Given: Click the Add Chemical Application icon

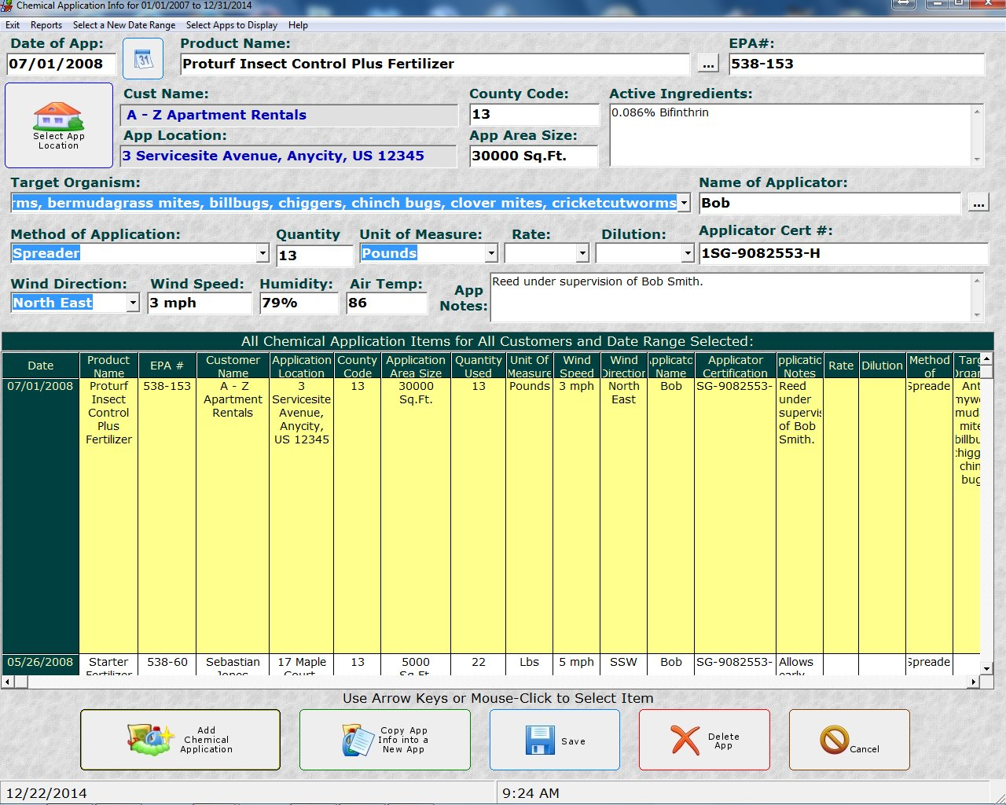Looking at the screenshot, I should click(150, 739).
